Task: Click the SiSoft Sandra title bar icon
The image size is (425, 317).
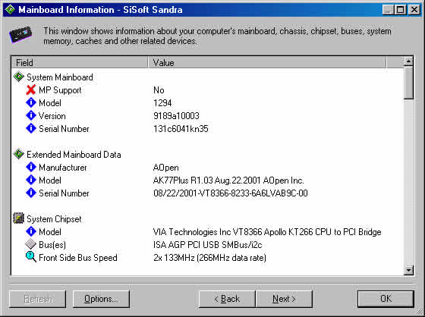Action: [10, 10]
